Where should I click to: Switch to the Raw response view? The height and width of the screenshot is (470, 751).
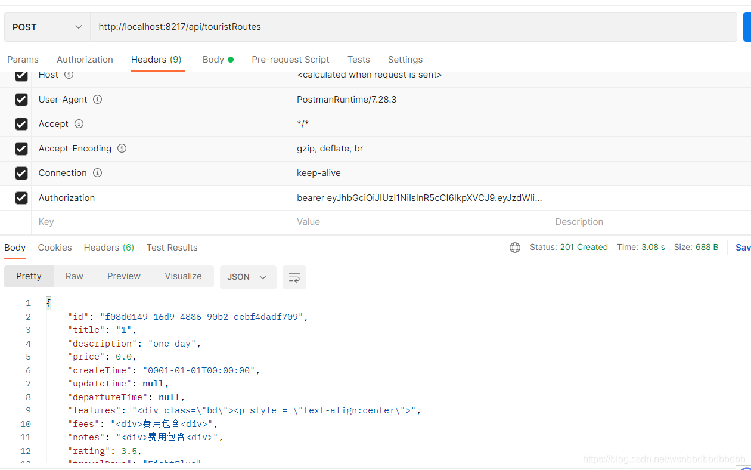point(75,276)
